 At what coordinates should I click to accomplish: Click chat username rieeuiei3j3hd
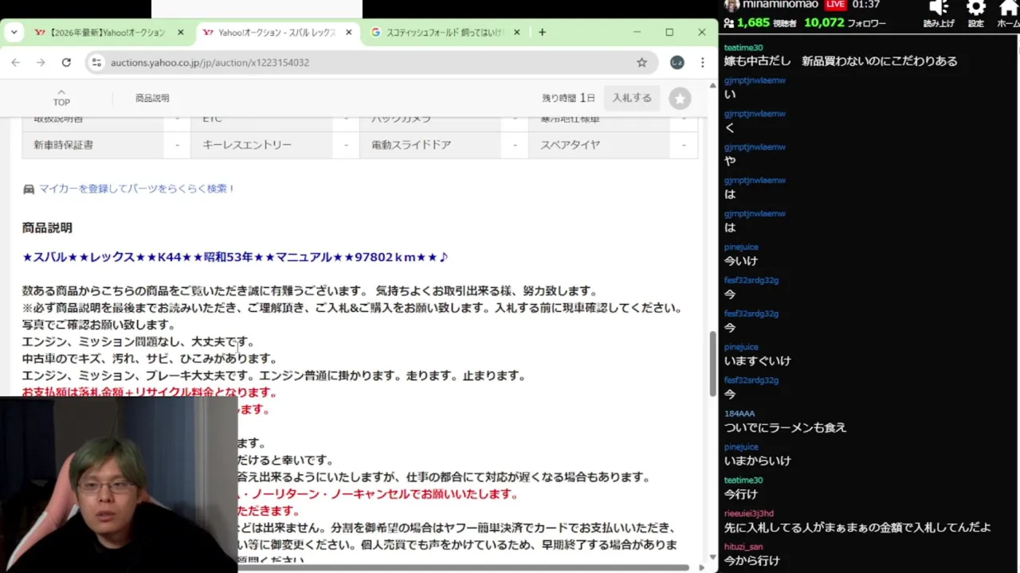(748, 513)
